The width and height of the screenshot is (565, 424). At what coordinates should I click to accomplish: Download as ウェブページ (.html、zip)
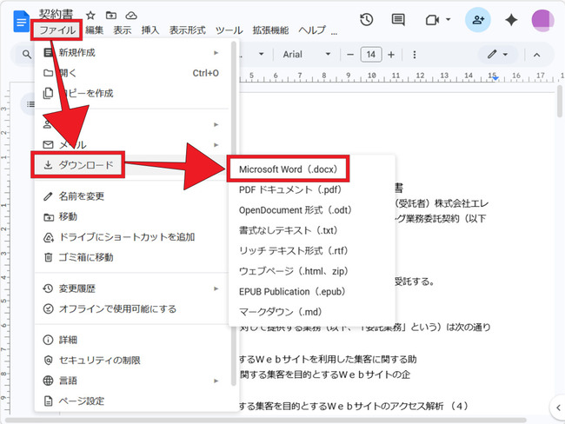coord(312,271)
